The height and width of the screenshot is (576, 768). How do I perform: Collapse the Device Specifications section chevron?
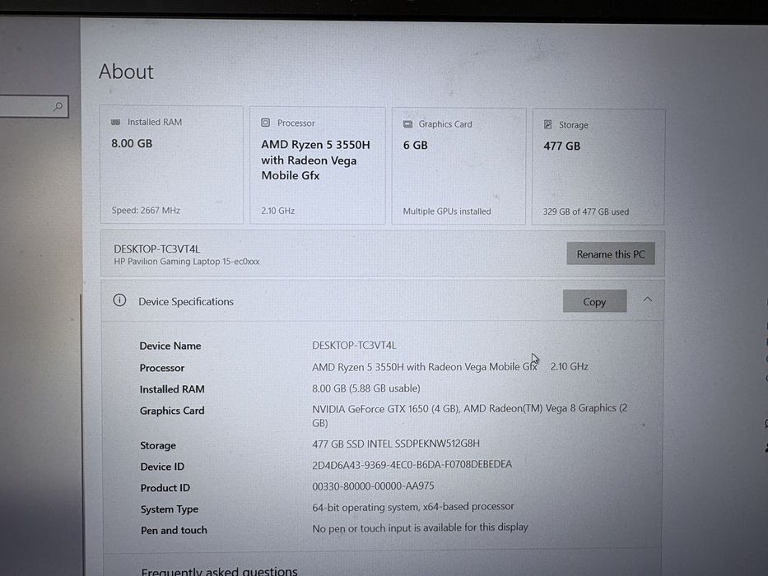click(648, 299)
